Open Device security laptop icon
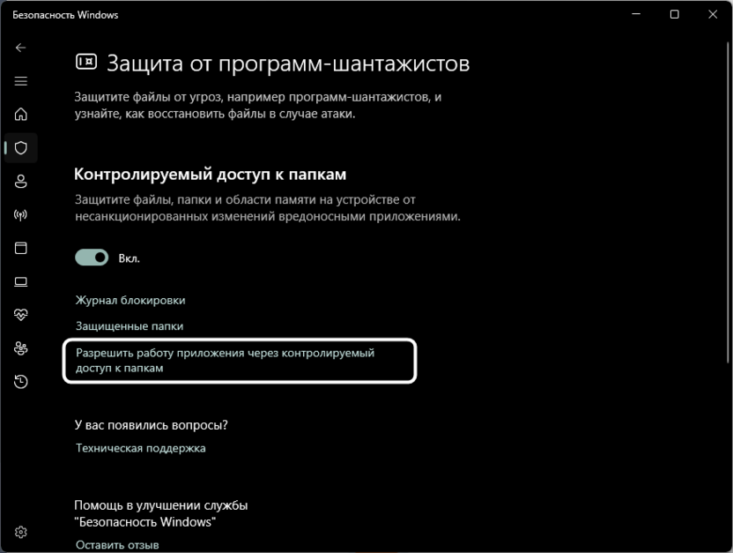 coord(20,281)
